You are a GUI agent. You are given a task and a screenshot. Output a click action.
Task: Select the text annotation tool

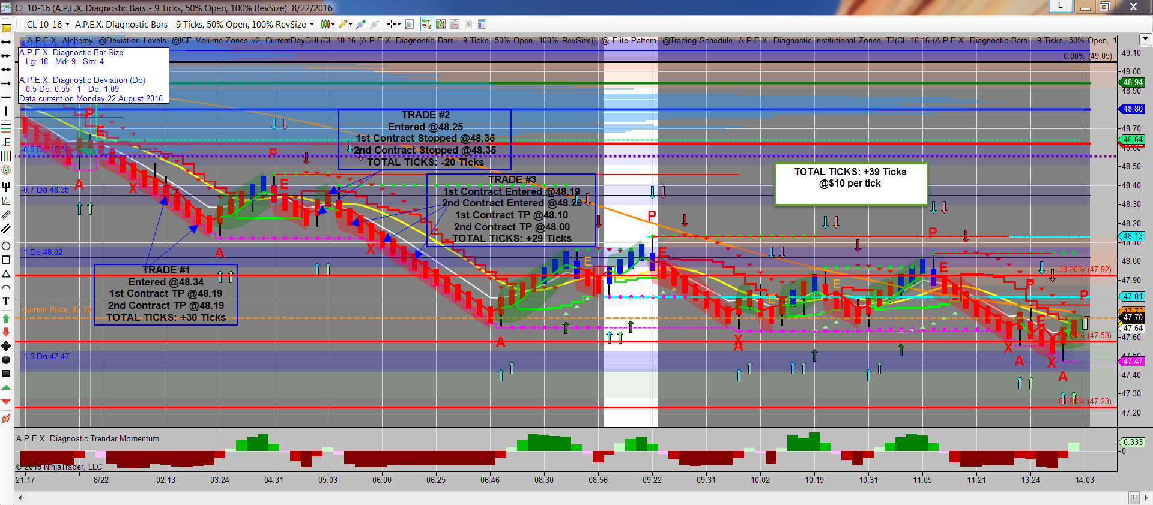click(x=6, y=301)
